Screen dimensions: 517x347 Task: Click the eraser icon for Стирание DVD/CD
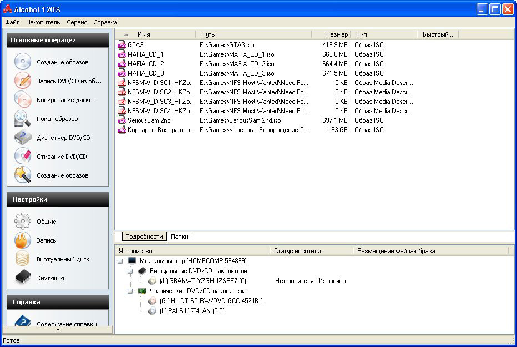click(x=22, y=157)
